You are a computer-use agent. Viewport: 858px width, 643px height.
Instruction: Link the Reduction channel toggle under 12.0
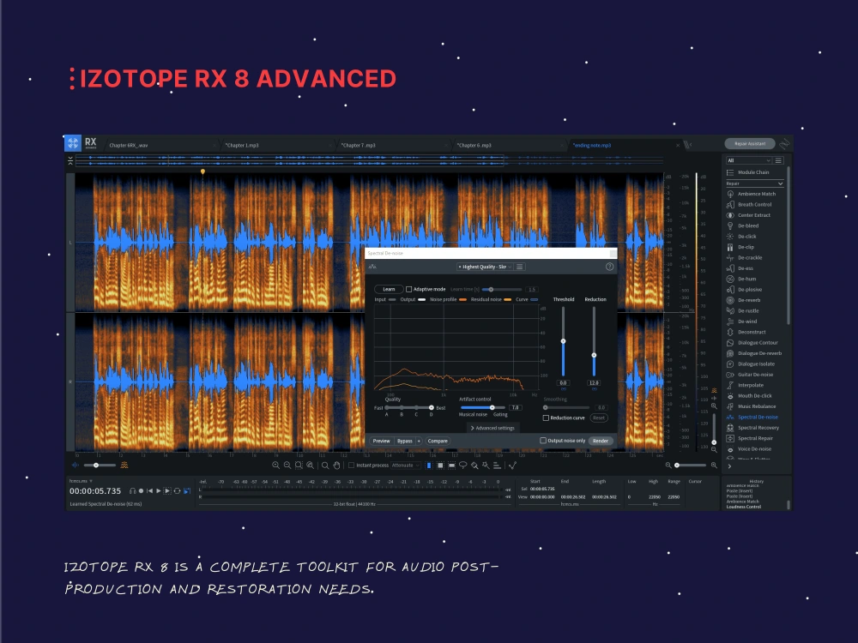coord(595,389)
